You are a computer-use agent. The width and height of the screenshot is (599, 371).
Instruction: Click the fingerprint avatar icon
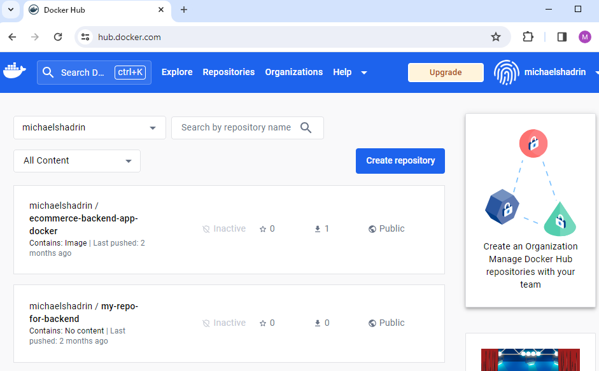coord(507,72)
